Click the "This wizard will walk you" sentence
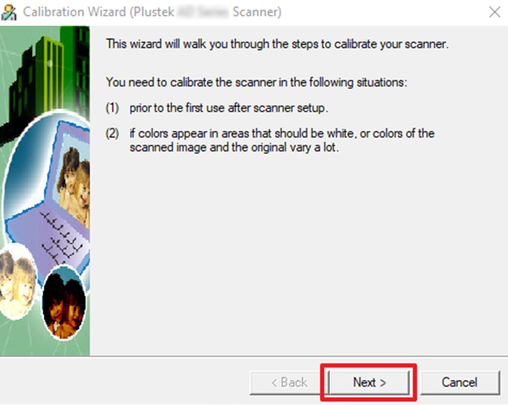508x405 pixels. pyautogui.click(x=277, y=44)
